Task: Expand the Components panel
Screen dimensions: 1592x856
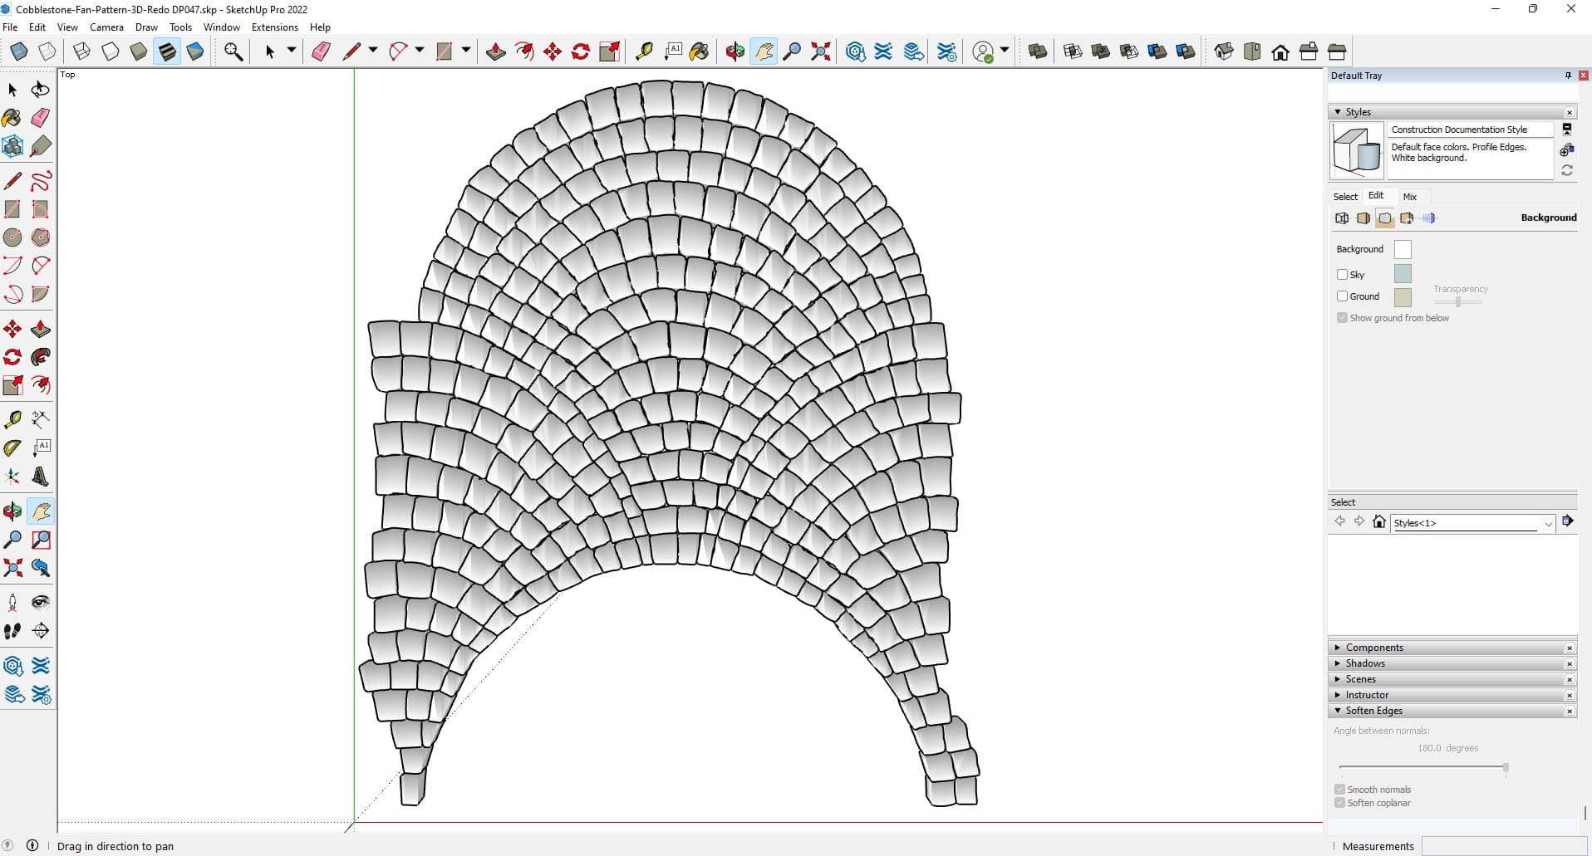Action: (1374, 648)
